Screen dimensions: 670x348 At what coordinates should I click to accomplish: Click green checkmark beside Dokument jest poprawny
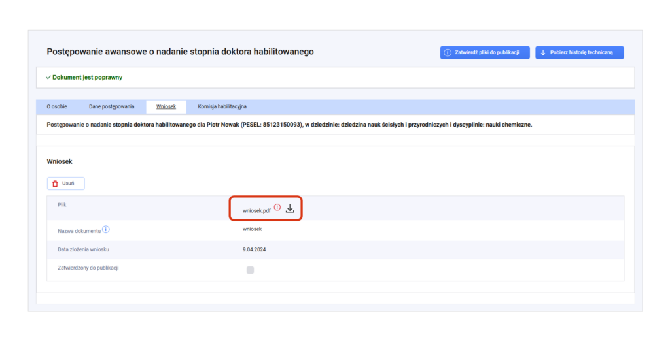pyautogui.click(x=48, y=78)
